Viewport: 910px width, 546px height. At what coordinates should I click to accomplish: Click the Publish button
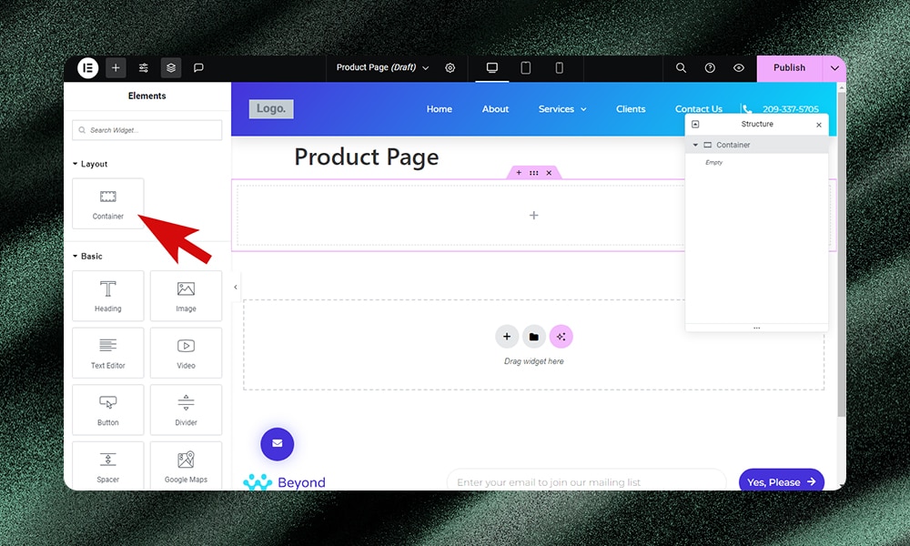pos(789,68)
